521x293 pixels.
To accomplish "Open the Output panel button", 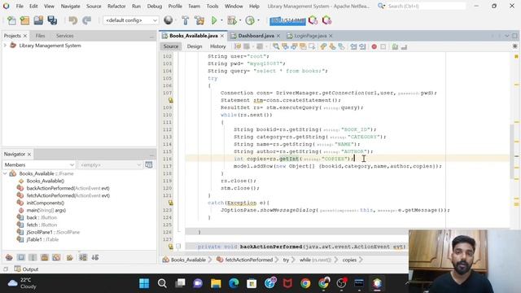I will [x=26, y=269].
